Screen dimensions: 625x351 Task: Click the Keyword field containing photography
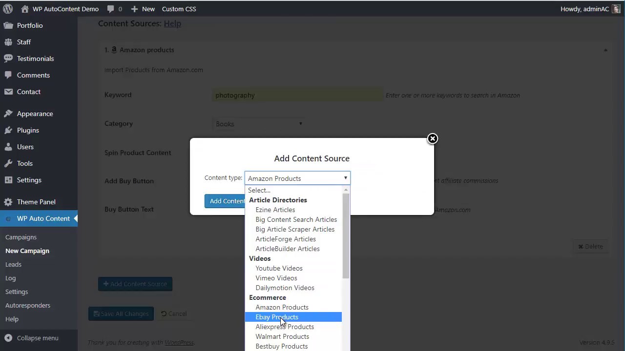[x=298, y=95]
